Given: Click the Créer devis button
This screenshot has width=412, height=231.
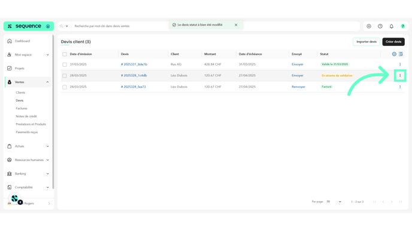Looking at the screenshot, I should coord(393,42).
